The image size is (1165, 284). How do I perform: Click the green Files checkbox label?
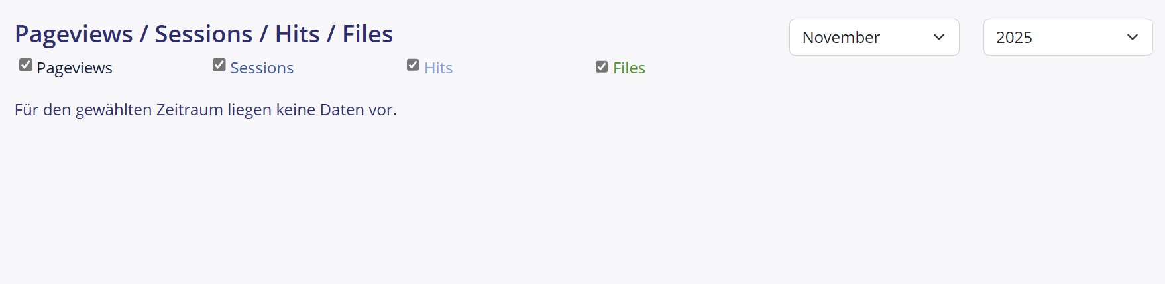click(x=629, y=68)
